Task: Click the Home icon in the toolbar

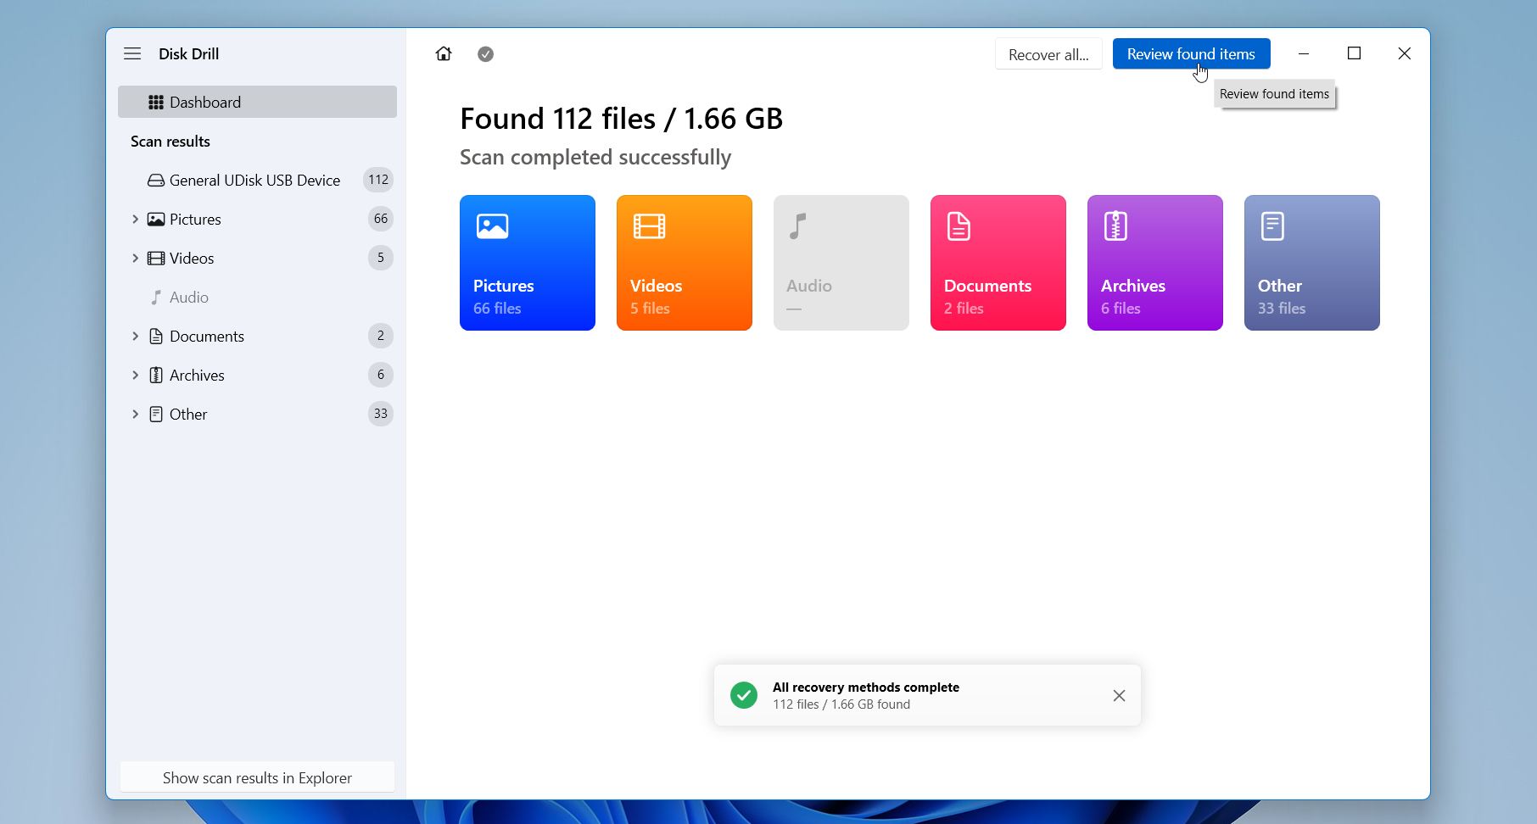Action: click(x=444, y=54)
